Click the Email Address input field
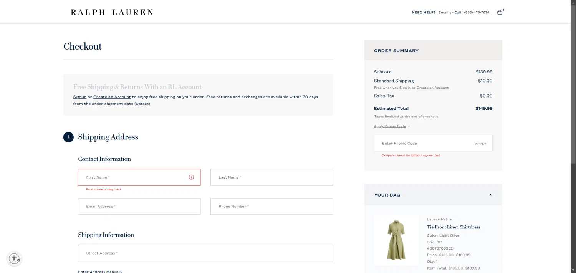Viewport: 576px width, 273px height. click(x=139, y=207)
